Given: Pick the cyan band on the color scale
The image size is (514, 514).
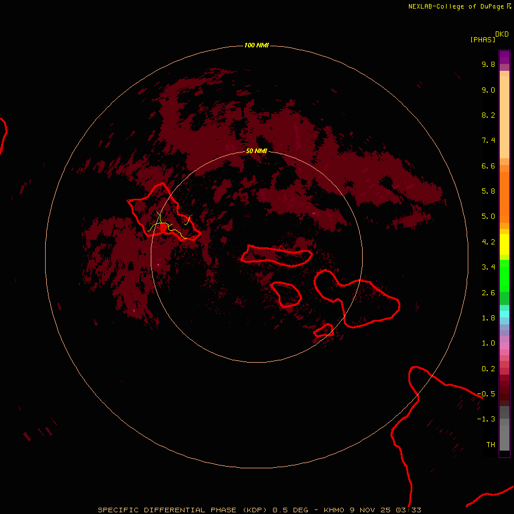Looking at the screenshot, I should (x=504, y=314).
